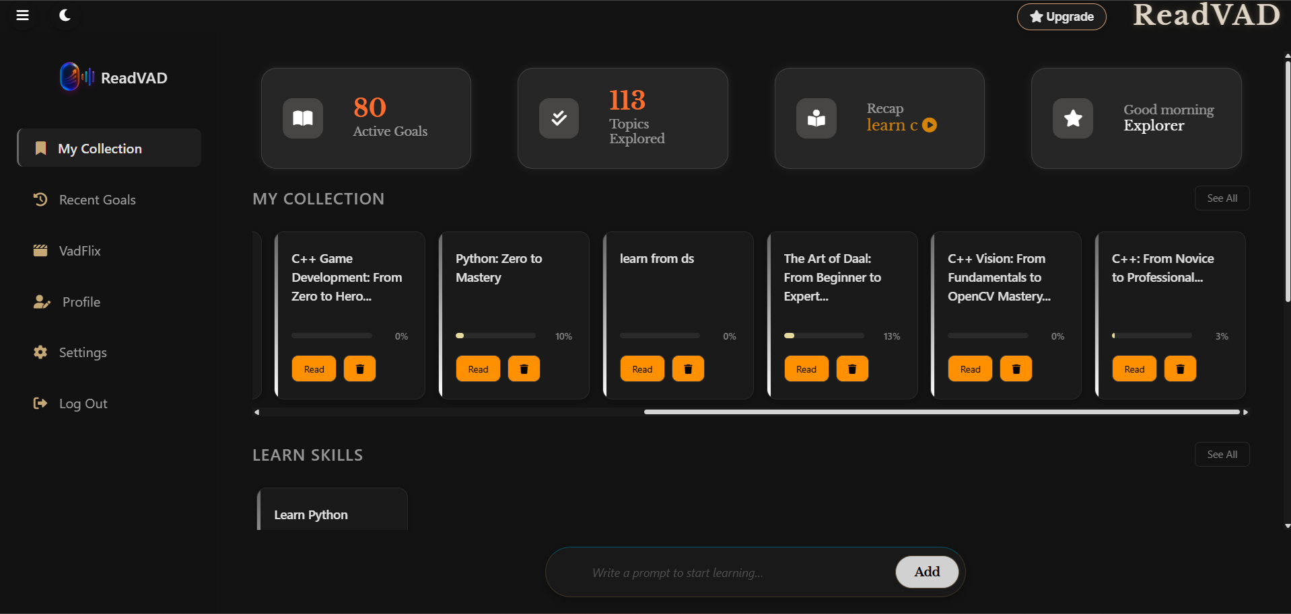Delete 'learn from ds' using the trash icon

coord(688,368)
